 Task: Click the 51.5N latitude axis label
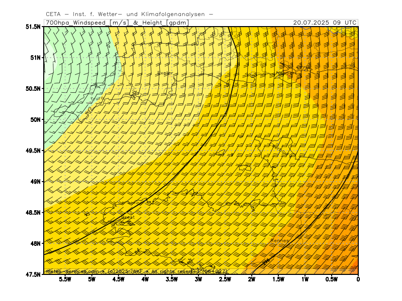33,27
